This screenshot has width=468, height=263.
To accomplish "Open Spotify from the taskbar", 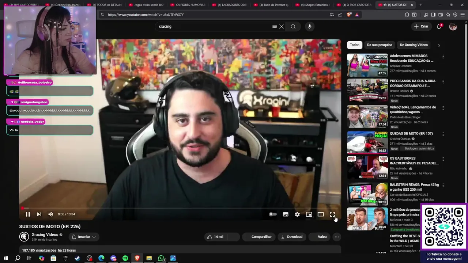I will pos(125,258).
